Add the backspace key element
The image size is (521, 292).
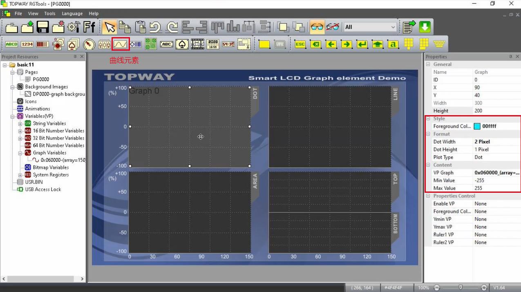(x=315, y=44)
